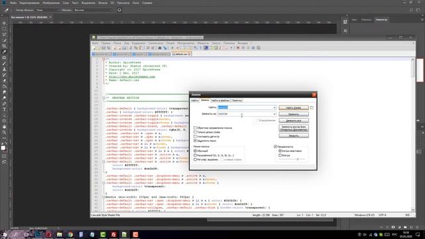Open Notepad++ 'Файл' menu
This screenshot has height=239, width=425.
tap(95, 43)
